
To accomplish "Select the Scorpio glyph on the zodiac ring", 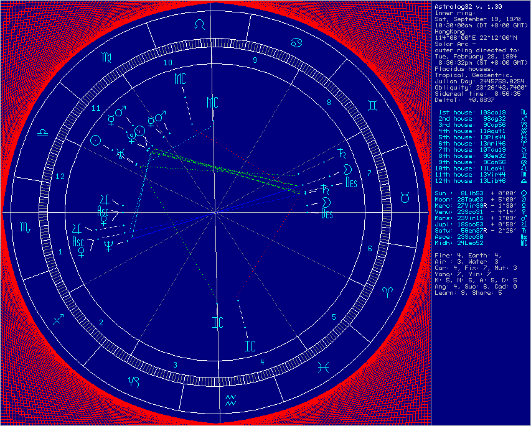I will [25, 227].
